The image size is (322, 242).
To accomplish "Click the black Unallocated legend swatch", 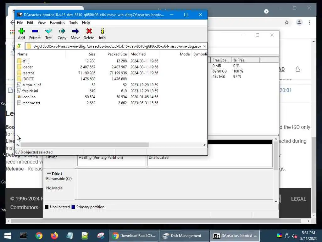I will (47, 207).
